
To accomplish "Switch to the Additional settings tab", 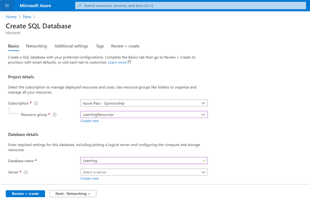I will [x=71, y=46].
